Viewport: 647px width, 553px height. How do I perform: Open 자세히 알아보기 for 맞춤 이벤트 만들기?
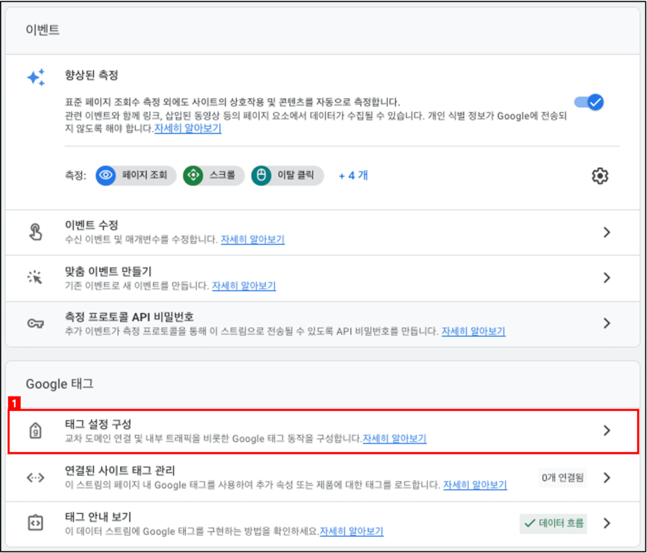(244, 285)
